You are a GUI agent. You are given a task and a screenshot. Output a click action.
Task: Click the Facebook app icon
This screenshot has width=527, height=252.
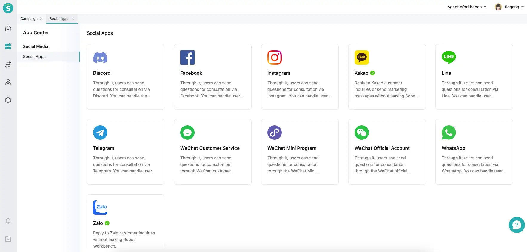[x=187, y=57]
